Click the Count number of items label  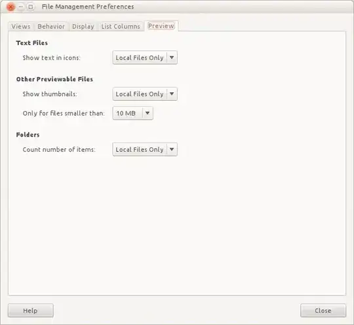[x=59, y=150]
